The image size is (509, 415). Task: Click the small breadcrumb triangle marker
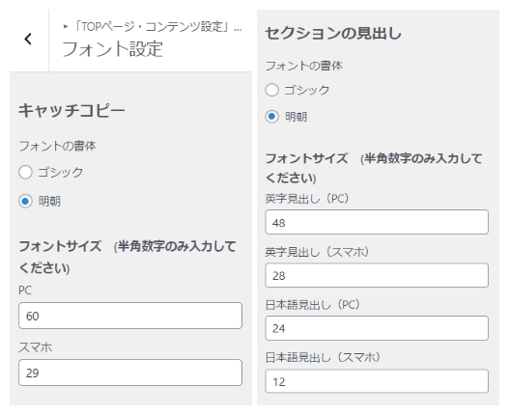click(x=66, y=26)
